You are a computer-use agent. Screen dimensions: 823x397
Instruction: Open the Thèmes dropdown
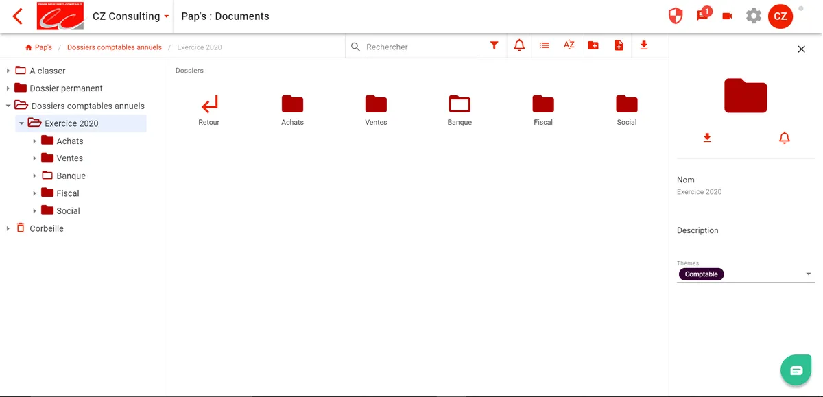(809, 274)
